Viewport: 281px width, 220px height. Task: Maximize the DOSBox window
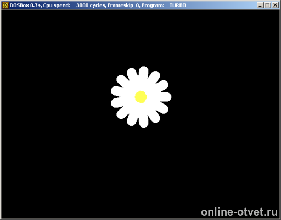click(x=267, y=5)
